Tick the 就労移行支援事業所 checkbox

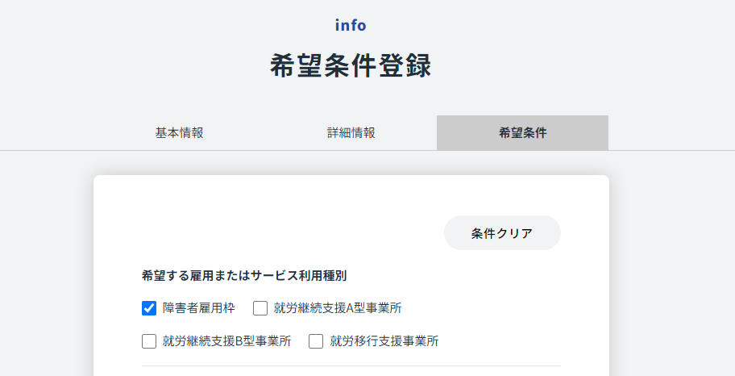pyautogui.click(x=316, y=341)
